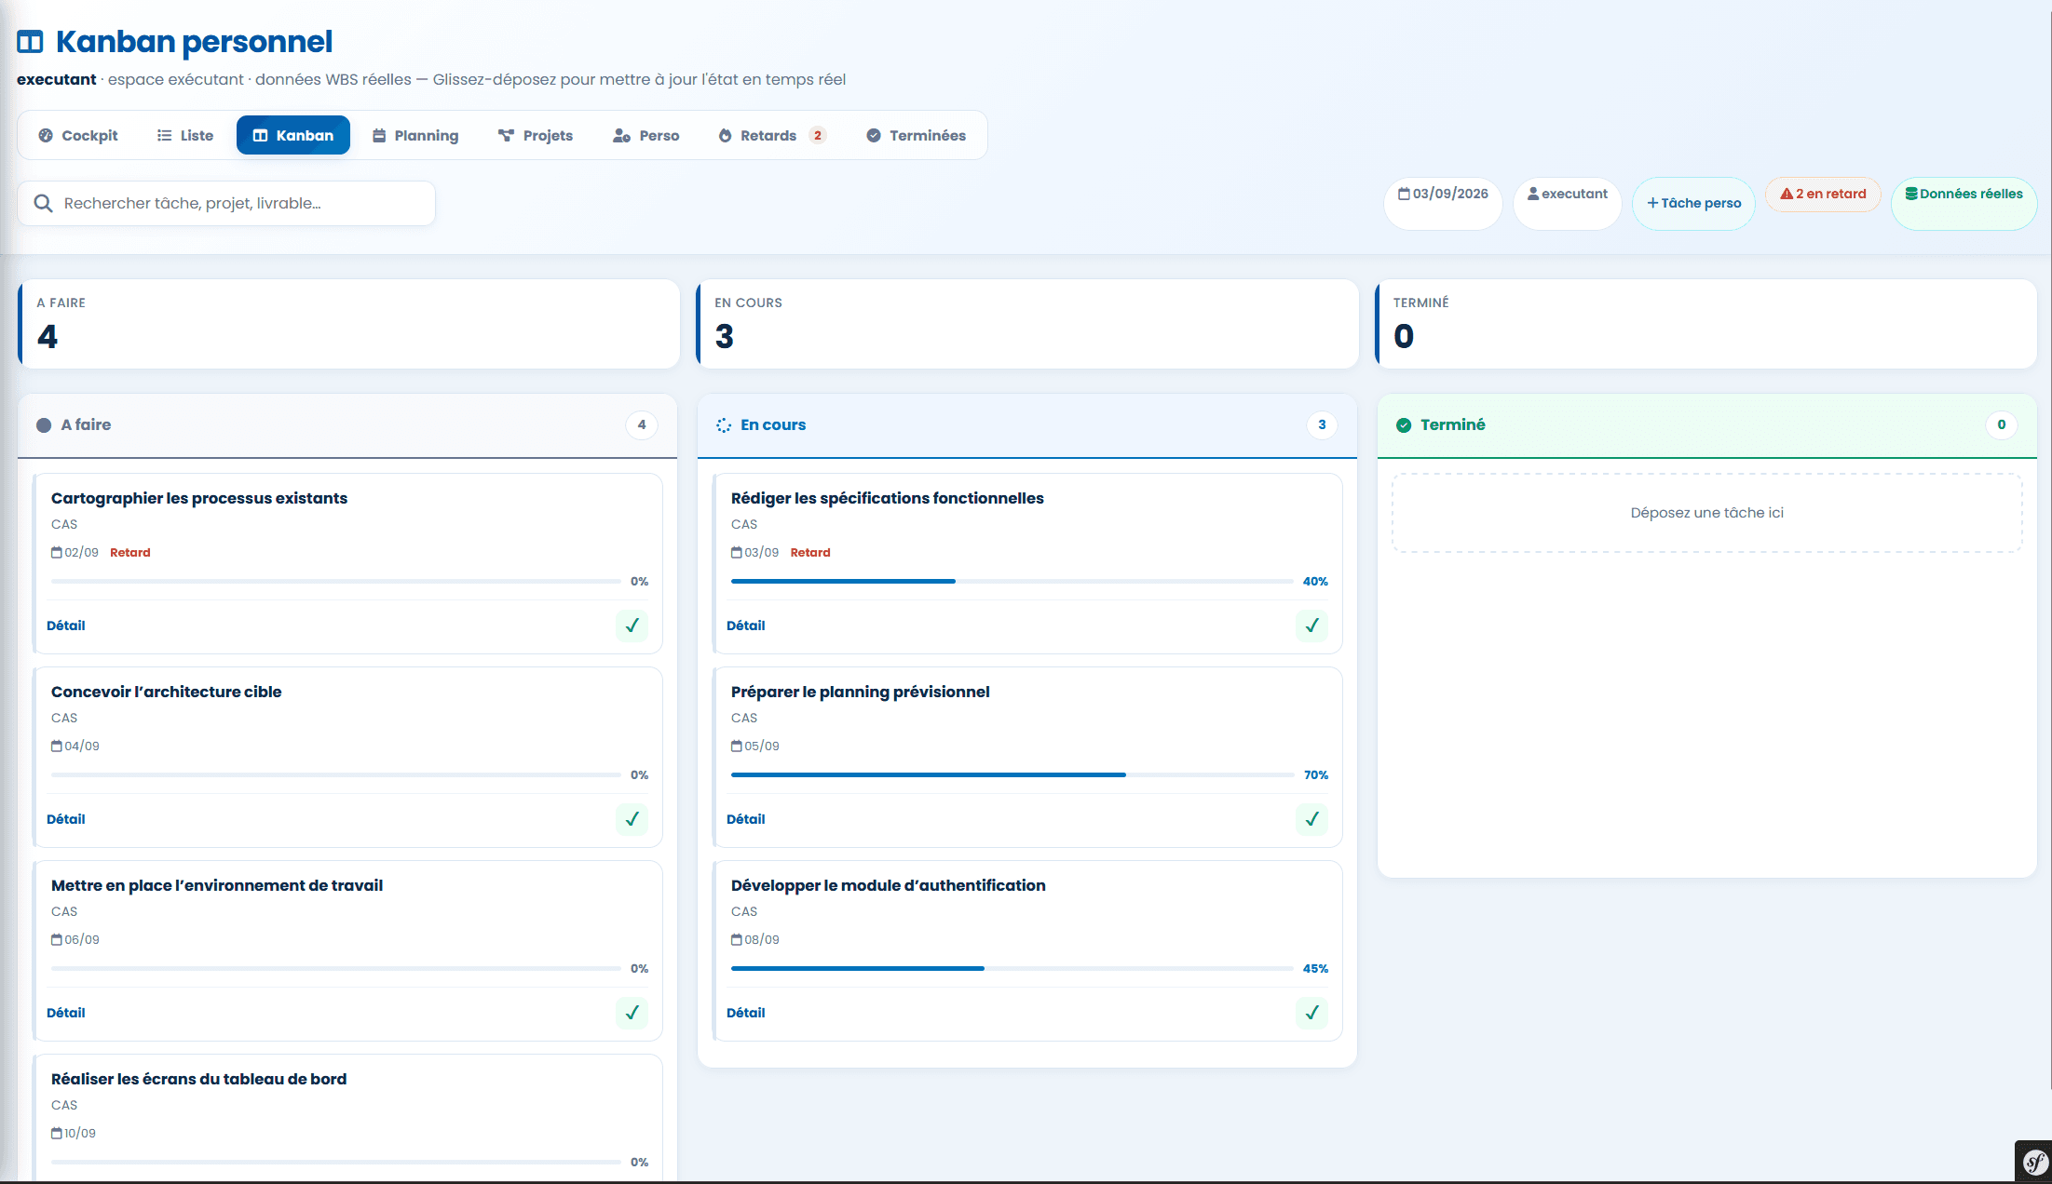This screenshot has height=1184, width=2052.
Task: Click the Tâche perso button
Action: pyautogui.click(x=1693, y=203)
